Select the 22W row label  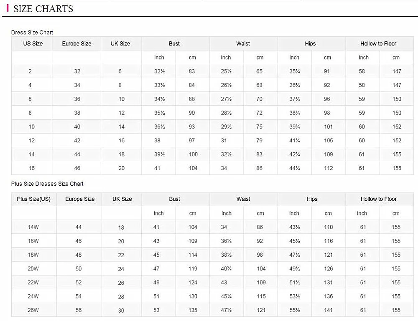tap(33, 283)
